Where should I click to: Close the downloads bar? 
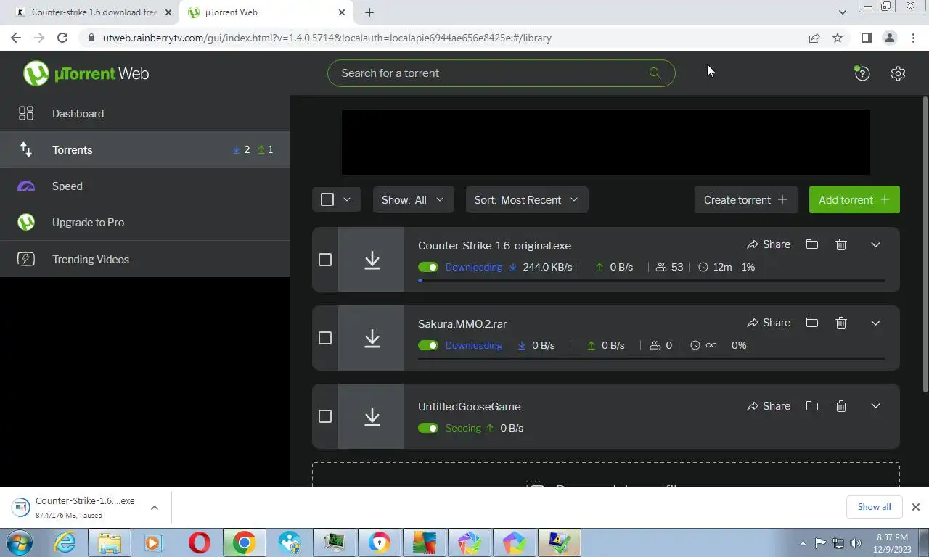click(915, 507)
